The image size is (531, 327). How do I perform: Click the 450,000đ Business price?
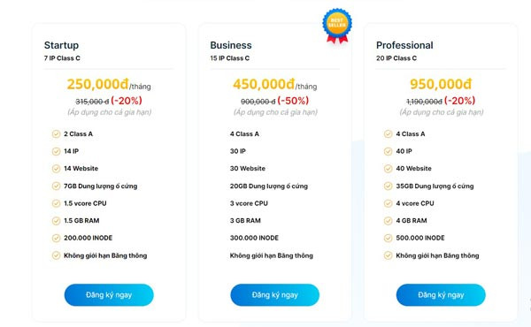tap(264, 84)
